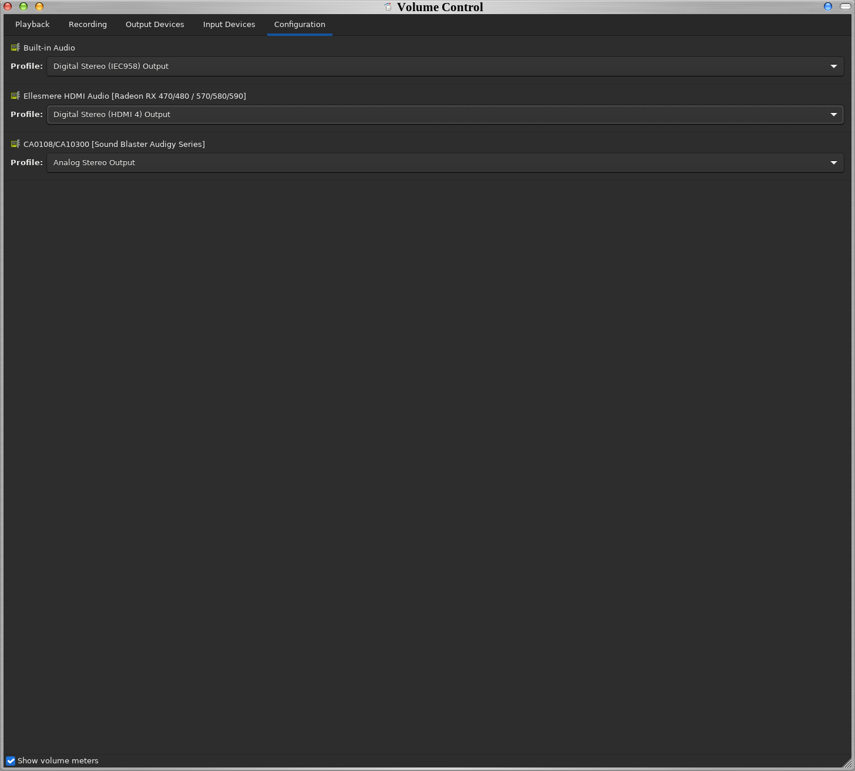Go to the Output Devices tab
This screenshot has height=771, width=855.
tap(154, 25)
